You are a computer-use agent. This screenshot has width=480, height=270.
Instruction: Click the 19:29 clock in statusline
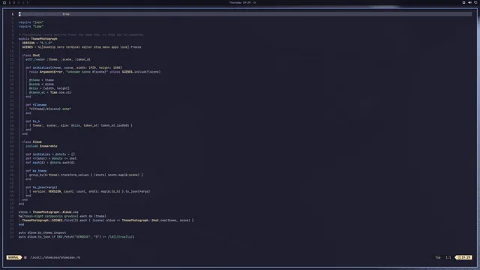pyautogui.click(x=464, y=257)
